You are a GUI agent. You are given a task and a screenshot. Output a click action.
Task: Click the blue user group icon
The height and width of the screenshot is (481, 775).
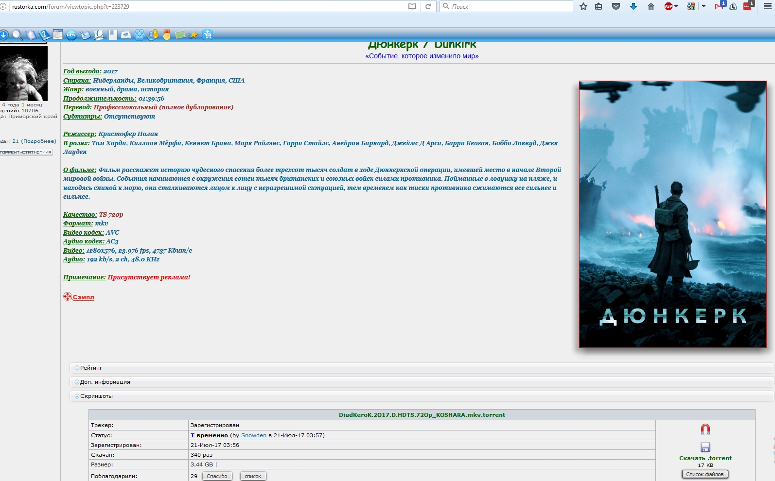[140, 34]
